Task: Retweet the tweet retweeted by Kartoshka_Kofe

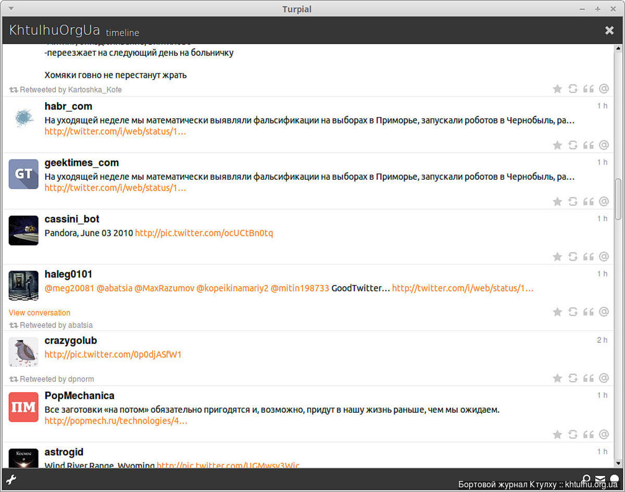Action: click(x=573, y=89)
